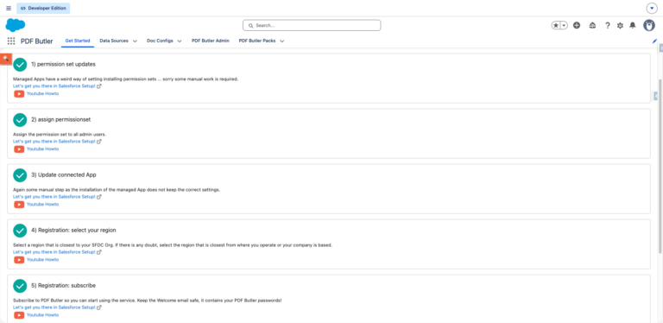This screenshot has height=323, width=663.
Task: Open the PDF Butler Packs tab
Action: pyautogui.click(x=257, y=41)
